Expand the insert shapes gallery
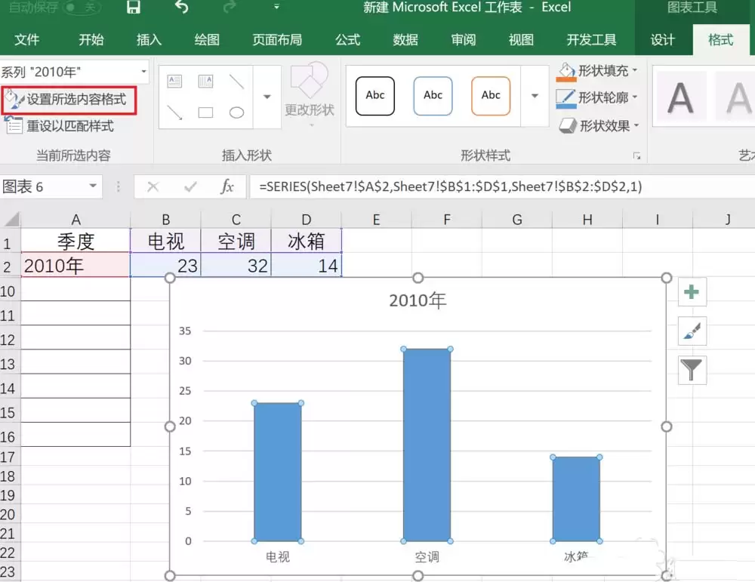 coord(267,97)
